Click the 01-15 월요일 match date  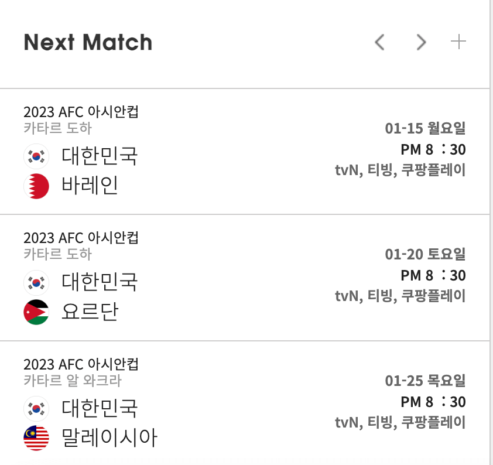(424, 129)
